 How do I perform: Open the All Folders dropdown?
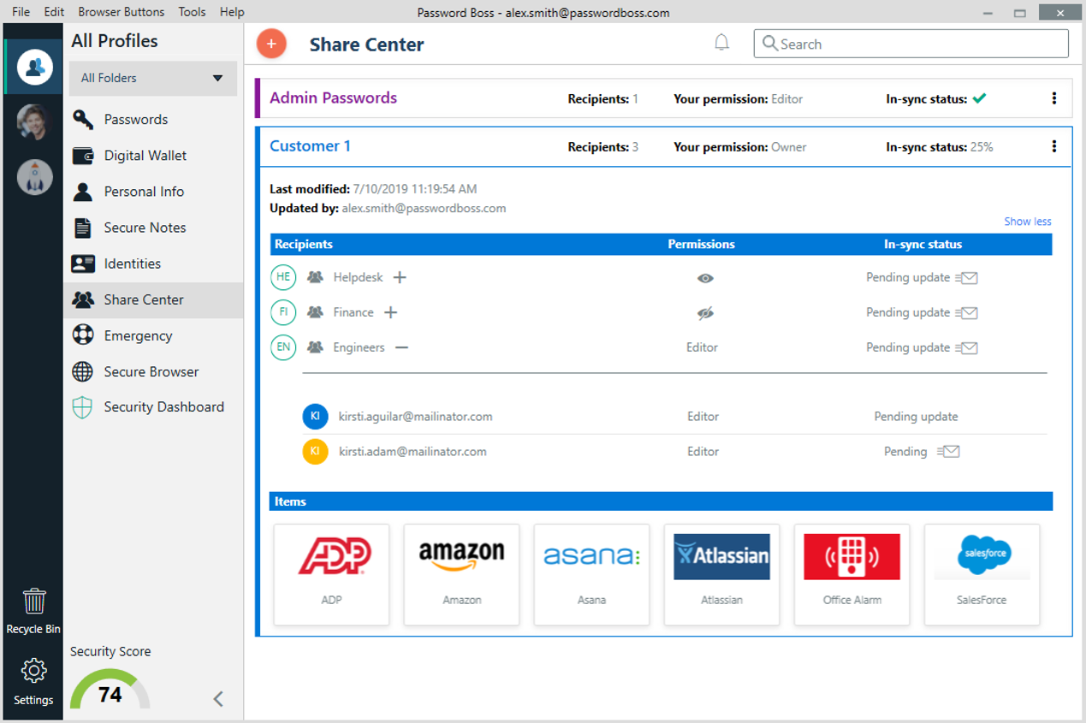tap(153, 78)
